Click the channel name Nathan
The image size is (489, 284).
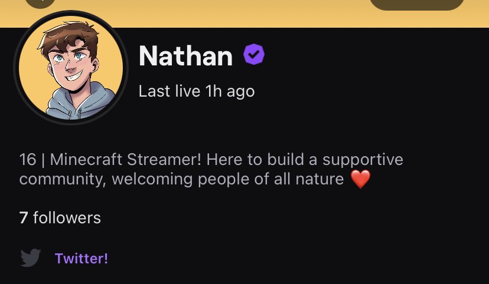click(x=185, y=56)
